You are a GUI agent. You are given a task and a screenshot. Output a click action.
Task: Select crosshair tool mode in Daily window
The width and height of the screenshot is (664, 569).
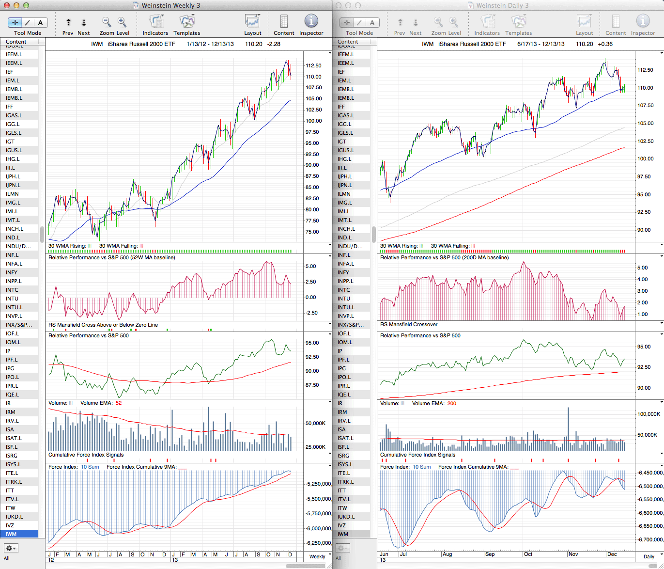coord(347,22)
